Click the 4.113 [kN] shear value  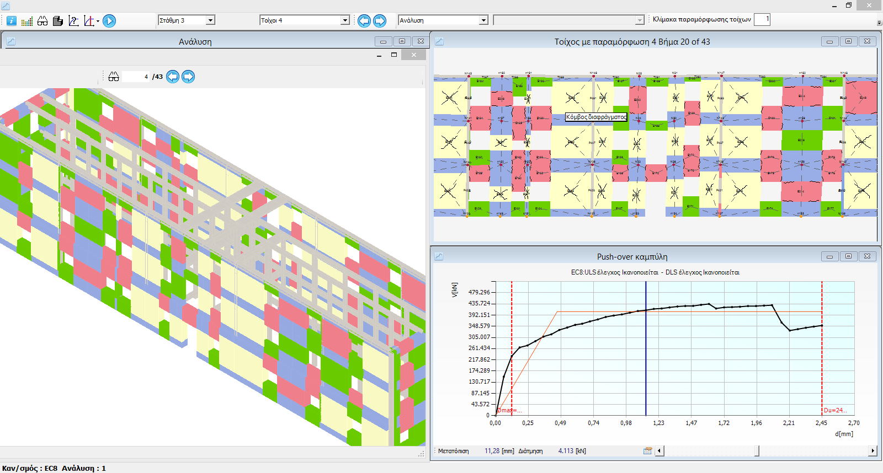[x=572, y=451]
